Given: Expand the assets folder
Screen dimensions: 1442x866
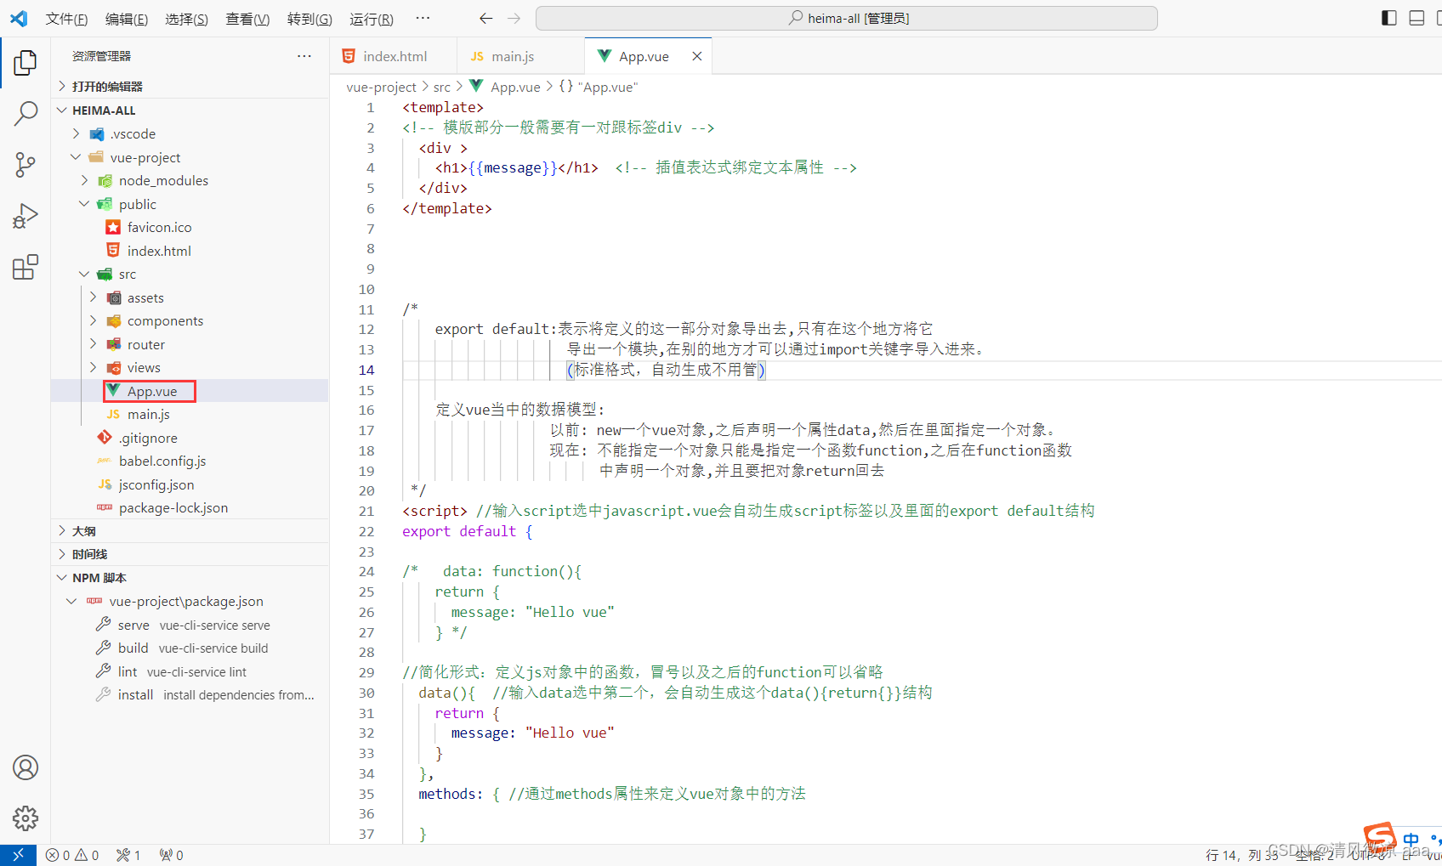Looking at the screenshot, I should (145, 297).
